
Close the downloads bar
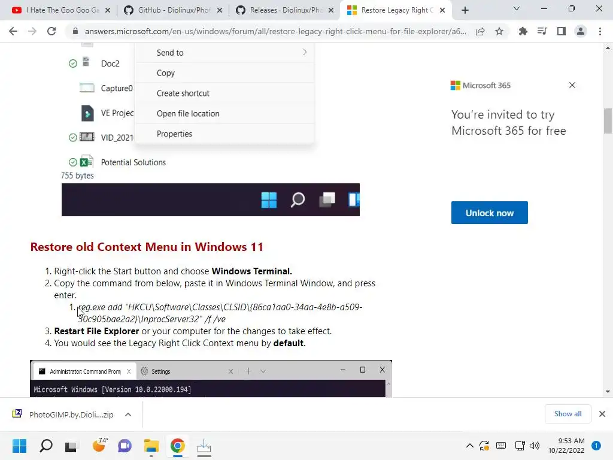pos(602,414)
